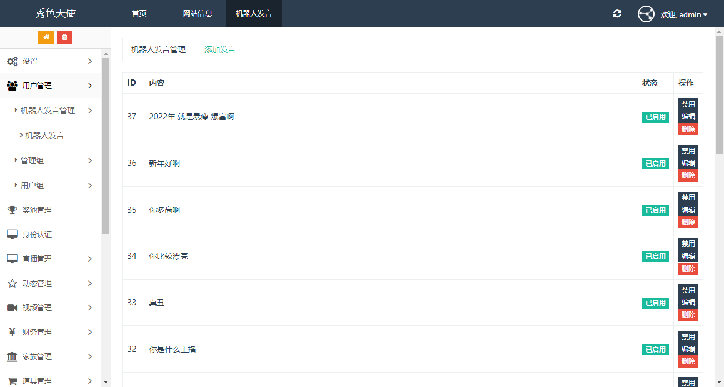
Task: Expand the 直播管理 sidebar menu
Action: 50,259
